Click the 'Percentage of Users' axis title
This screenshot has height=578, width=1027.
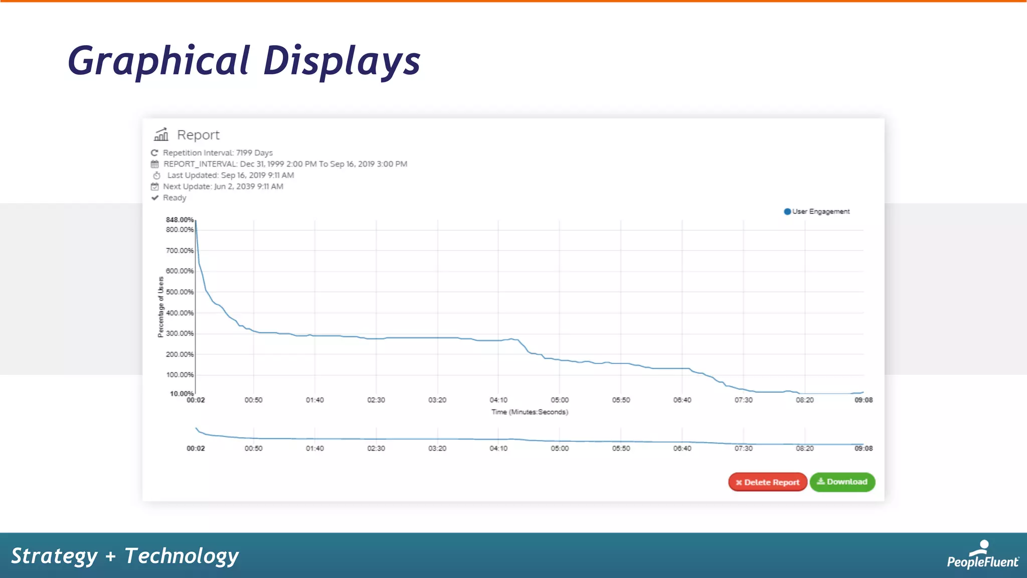coord(160,307)
